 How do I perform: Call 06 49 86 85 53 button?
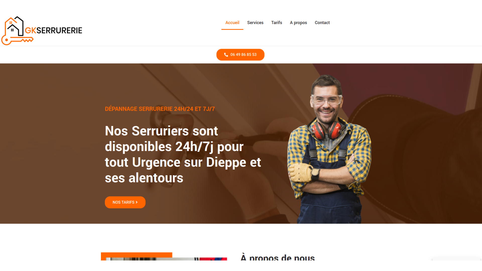240,55
